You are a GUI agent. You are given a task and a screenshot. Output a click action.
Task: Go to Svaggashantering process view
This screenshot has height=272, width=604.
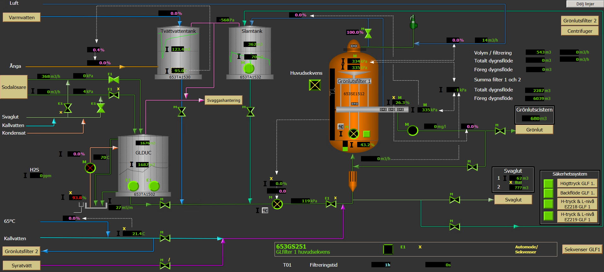223,100
